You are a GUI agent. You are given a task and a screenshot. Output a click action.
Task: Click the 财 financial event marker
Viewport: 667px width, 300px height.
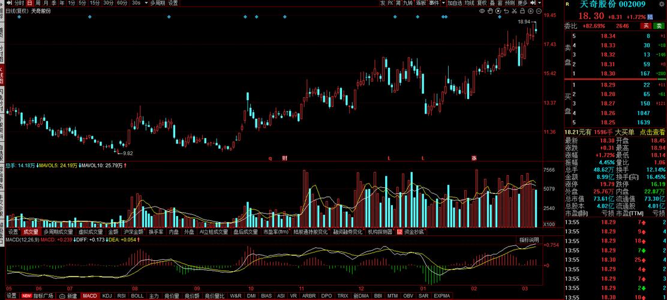coord(284,158)
